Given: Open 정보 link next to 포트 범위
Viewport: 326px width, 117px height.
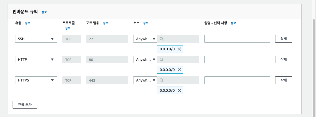Looking at the screenshot, I should [x=106, y=23].
